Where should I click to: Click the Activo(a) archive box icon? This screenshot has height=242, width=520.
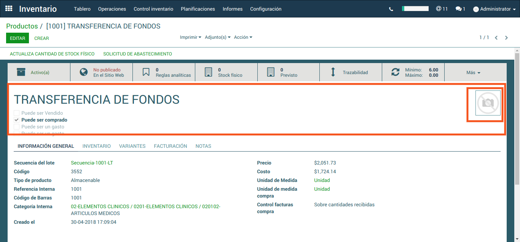click(21, 72)
